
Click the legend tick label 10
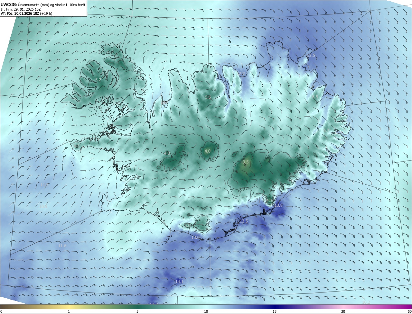tap(206, 311)
